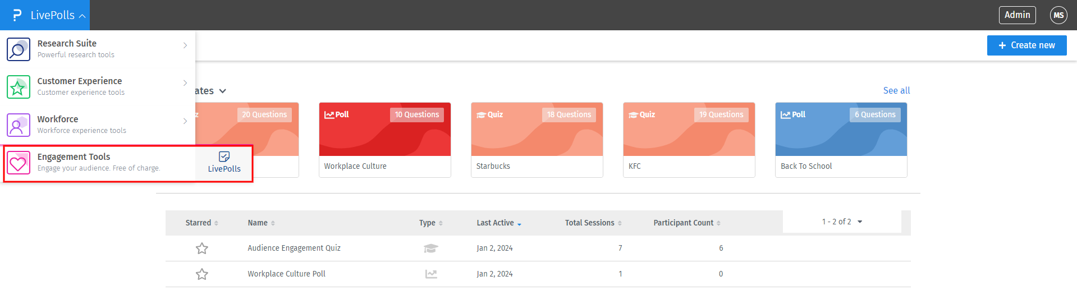Image resolution: width=1077 pixels, height=290 pixels.
Task: Open the Back To School poll template
Action: click(x=841, y=140)
